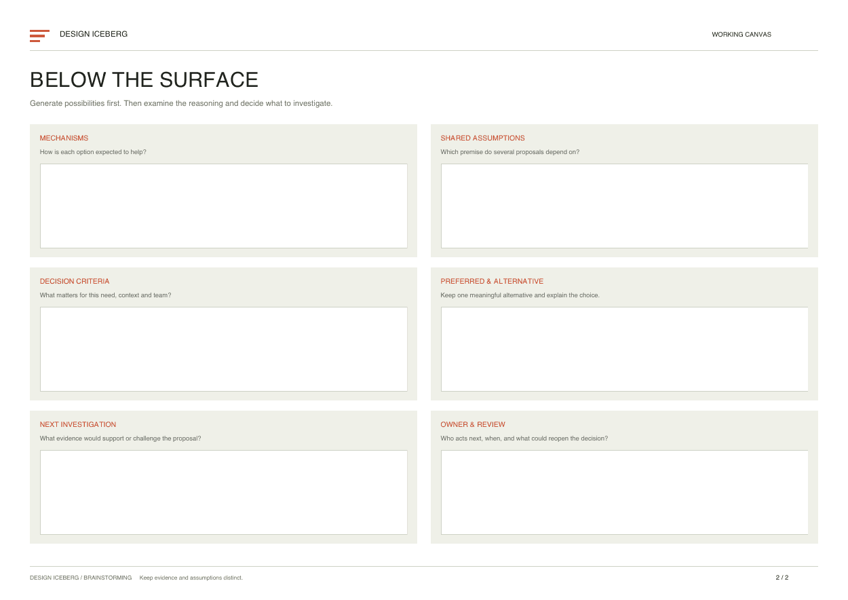Click the DESIGN ICEBERG header text
The width and height of the screenshot is (848, 600).
[x=94, y=34]
